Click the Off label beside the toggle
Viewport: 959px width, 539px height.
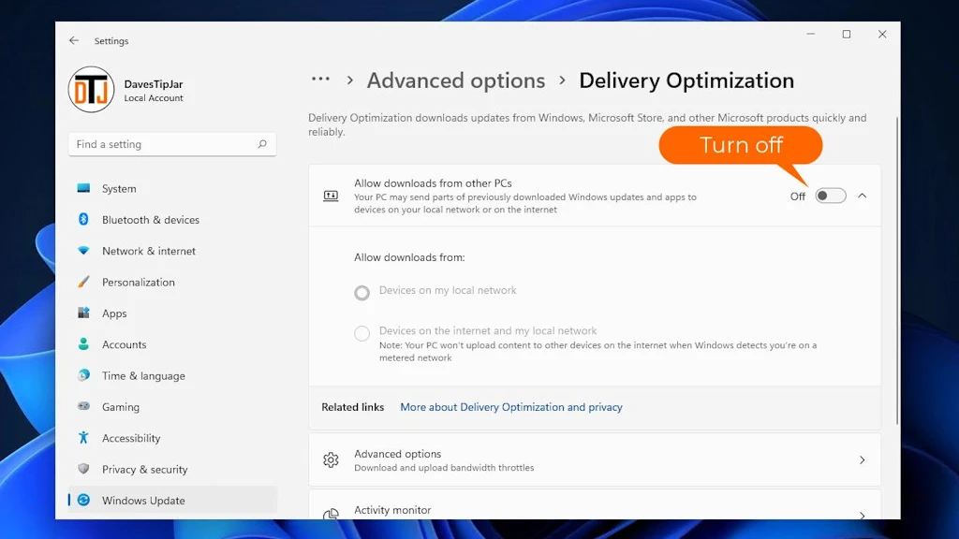tap(798, 197)
